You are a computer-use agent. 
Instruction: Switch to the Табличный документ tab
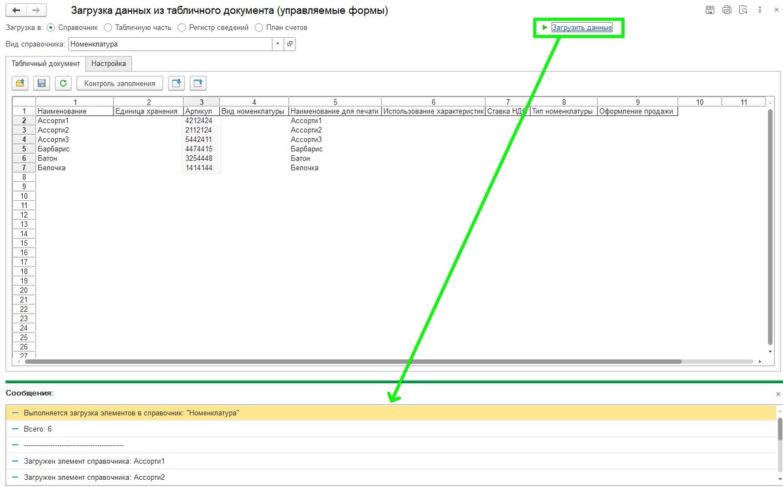pyautogui.click(x=46, y=64)
